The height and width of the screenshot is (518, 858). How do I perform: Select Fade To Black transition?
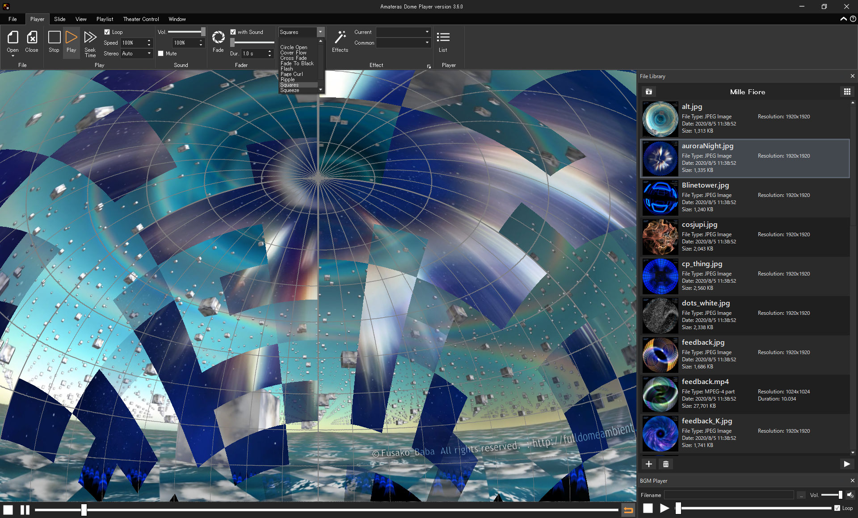tap(297, 63)
